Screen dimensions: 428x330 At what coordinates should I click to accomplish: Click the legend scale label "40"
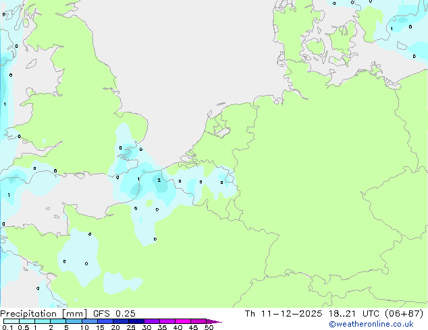pos(178,327)
